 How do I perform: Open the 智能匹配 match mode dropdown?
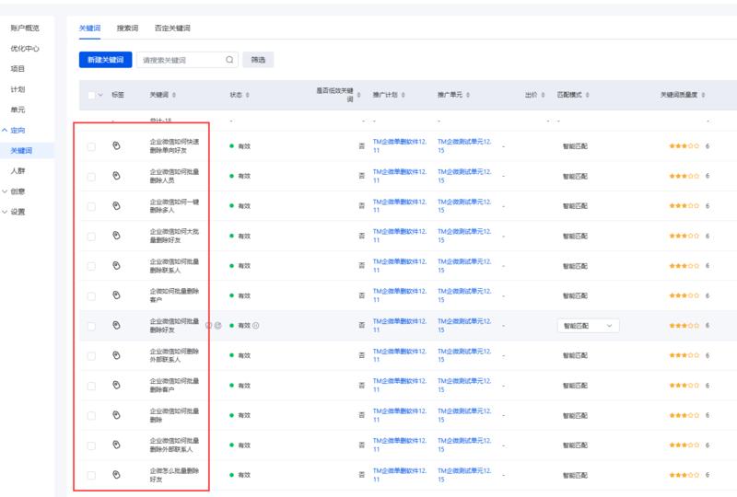(588, 325)
